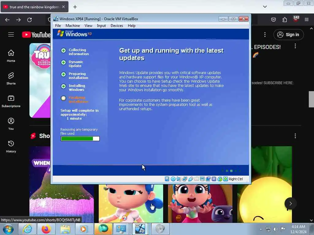The width and height of the screenshot is (314, 235).
Task: Open the browser extensions puzzle icon
Action: pyautogui.click(x=285, y=20)
